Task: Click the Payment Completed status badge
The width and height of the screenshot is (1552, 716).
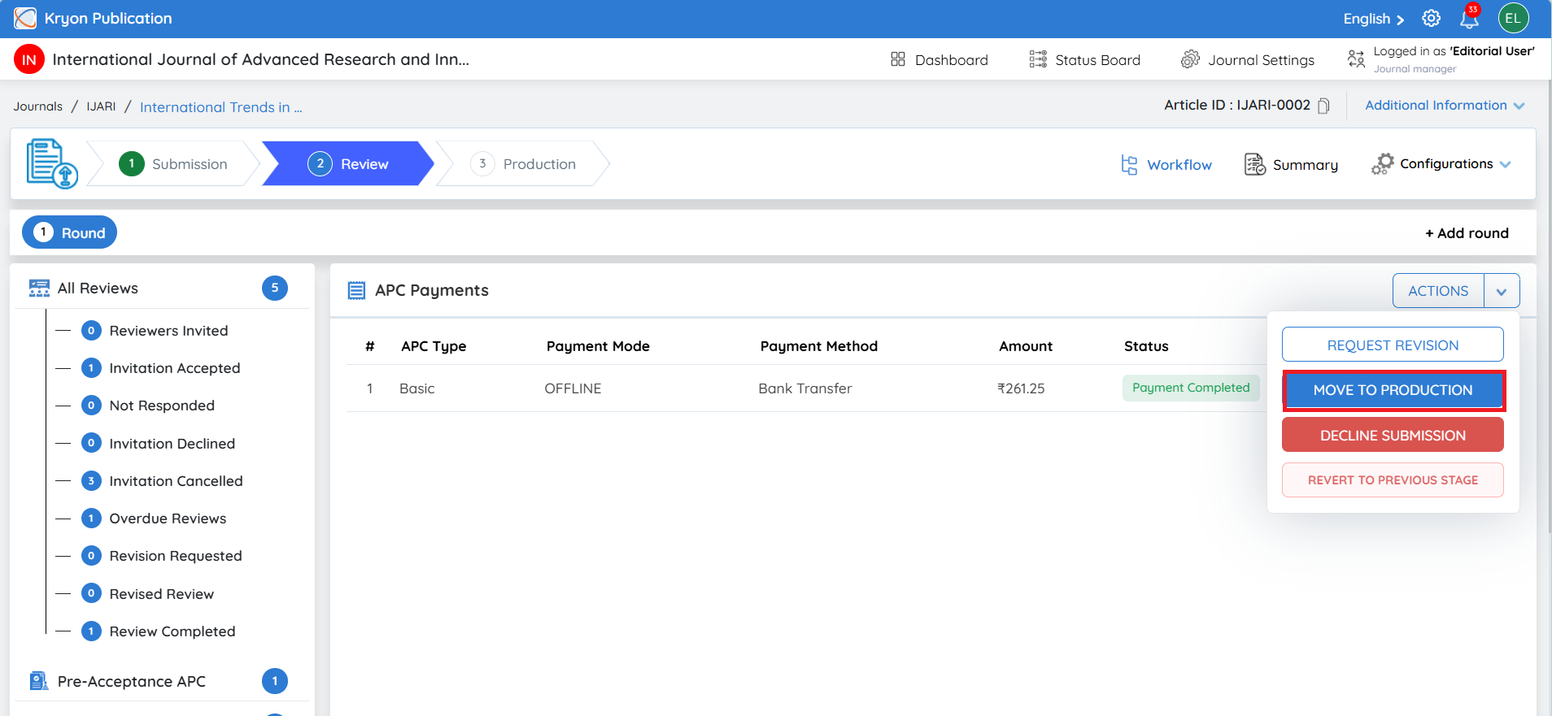Action: coord(1191,388)
